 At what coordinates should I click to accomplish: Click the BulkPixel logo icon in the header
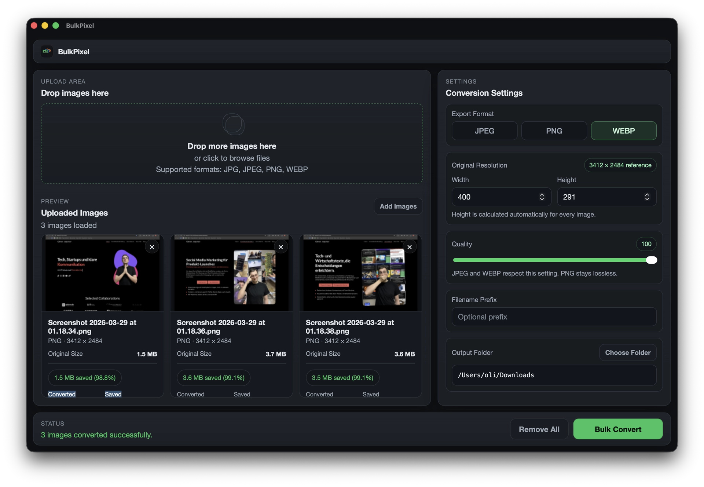click(x=46, y=51)
